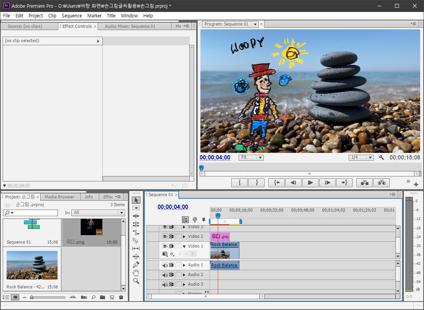The image size is (424, 310).
Task: Click the Lift button
Action: (365, 183)
